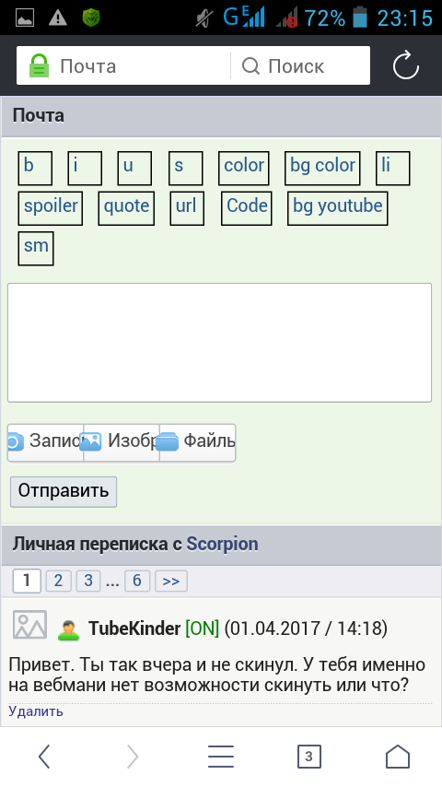The width and height of the screenshot is (442, 787).
Task: Reload the page with refresh icon
Action: click(405, 65)
